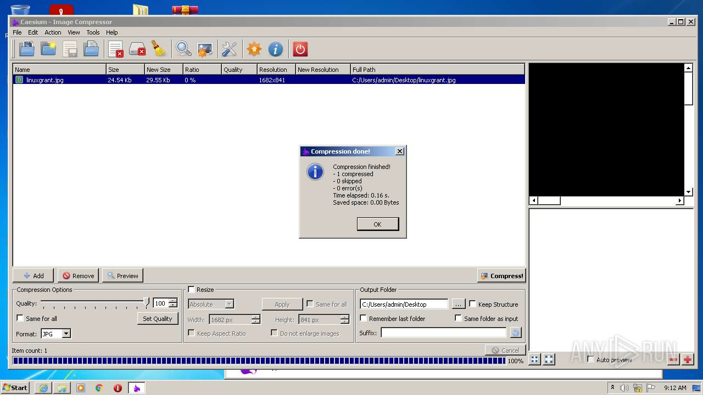Enable Remember last folder checkbox
The image size is (703, 395).
coord(363,318)
